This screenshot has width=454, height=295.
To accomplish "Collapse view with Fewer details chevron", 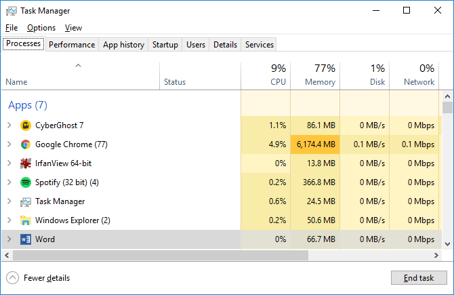I will pyautogui.click(x=12, y=278).
